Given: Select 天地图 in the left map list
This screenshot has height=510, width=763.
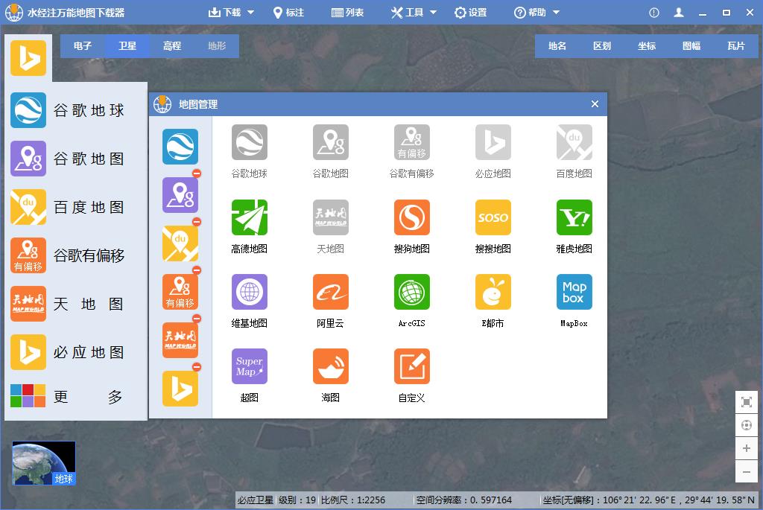Looking at the screenshot, I should point(68,304).
